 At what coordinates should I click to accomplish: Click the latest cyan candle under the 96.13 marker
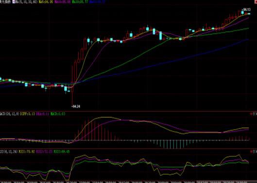[x=249, y=14]
